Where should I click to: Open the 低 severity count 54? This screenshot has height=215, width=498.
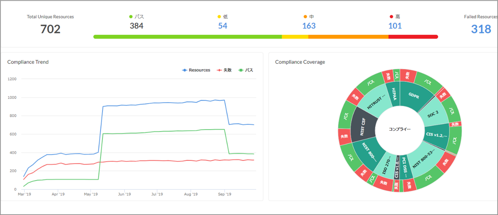point(222,26)
